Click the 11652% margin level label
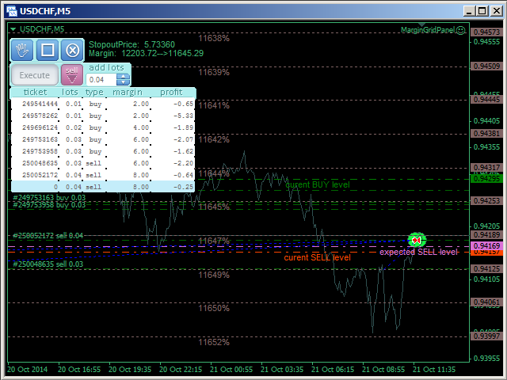Screen dimensions: 507x380 tap(214, 342)
